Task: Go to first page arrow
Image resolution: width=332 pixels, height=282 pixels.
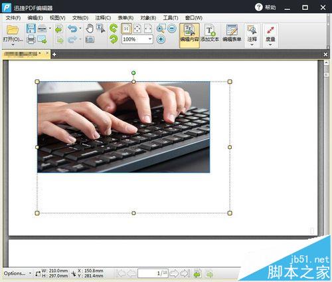Action: tap(121, 273)
